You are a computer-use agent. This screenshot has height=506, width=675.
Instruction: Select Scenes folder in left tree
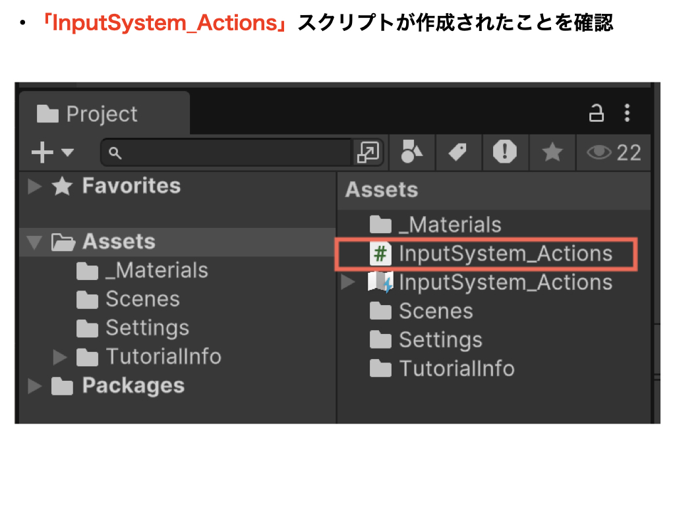coord(142,300)
